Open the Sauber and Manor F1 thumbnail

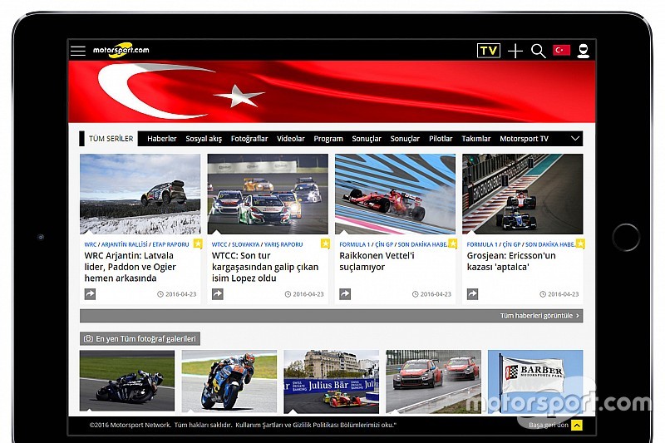click(523, 194)
